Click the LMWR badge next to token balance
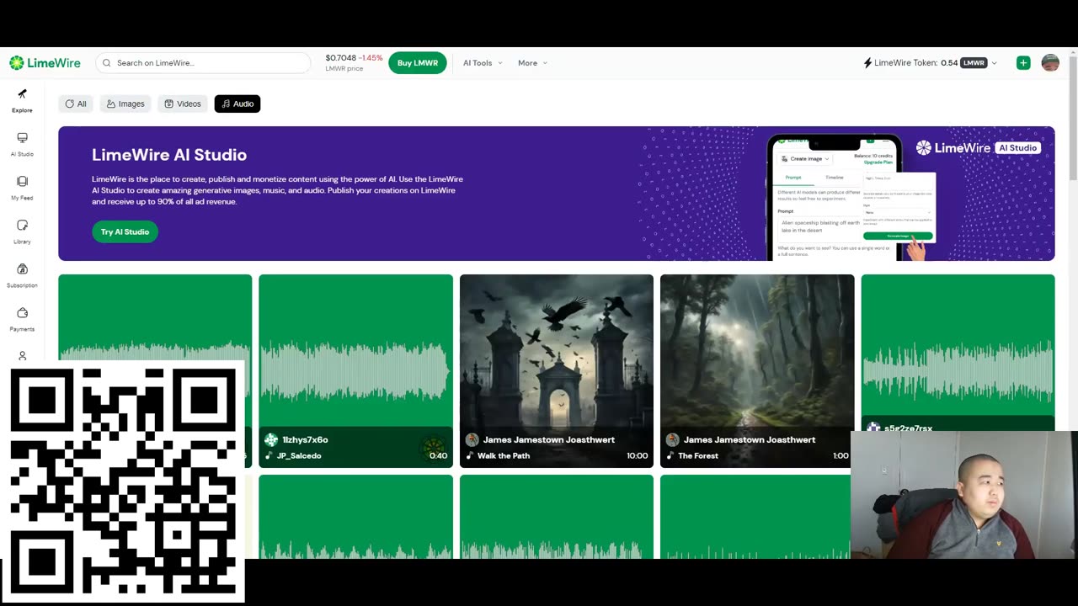The height and width of the screenshot is (606, 1078). 974,63
